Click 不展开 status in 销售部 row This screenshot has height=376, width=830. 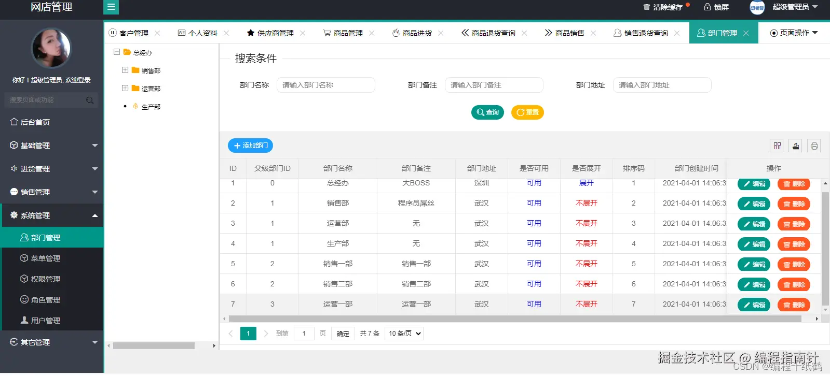587,204
